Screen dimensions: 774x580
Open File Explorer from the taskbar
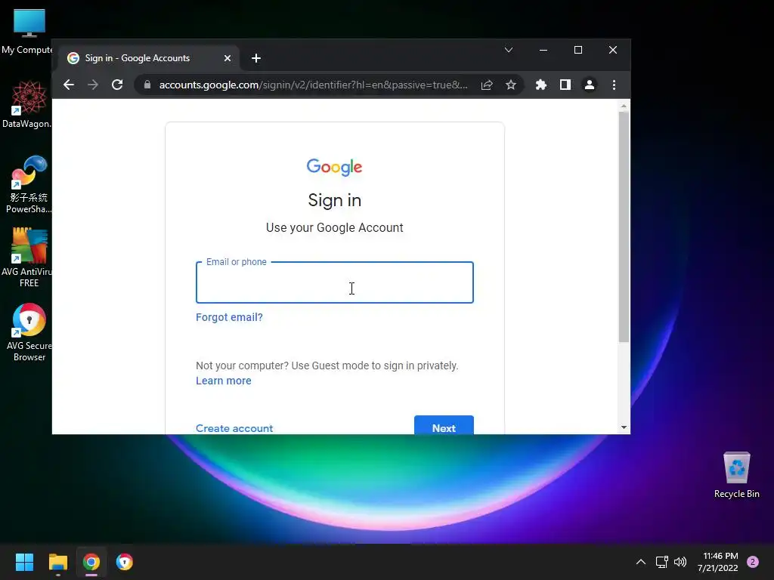coord(58,562)
